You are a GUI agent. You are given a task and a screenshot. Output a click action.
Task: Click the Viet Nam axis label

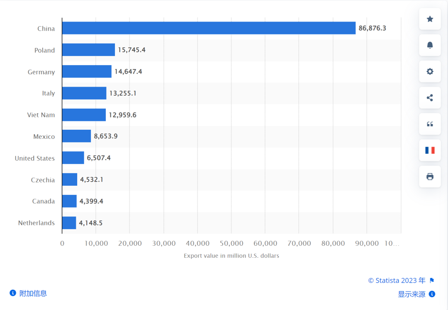[41, 115]
